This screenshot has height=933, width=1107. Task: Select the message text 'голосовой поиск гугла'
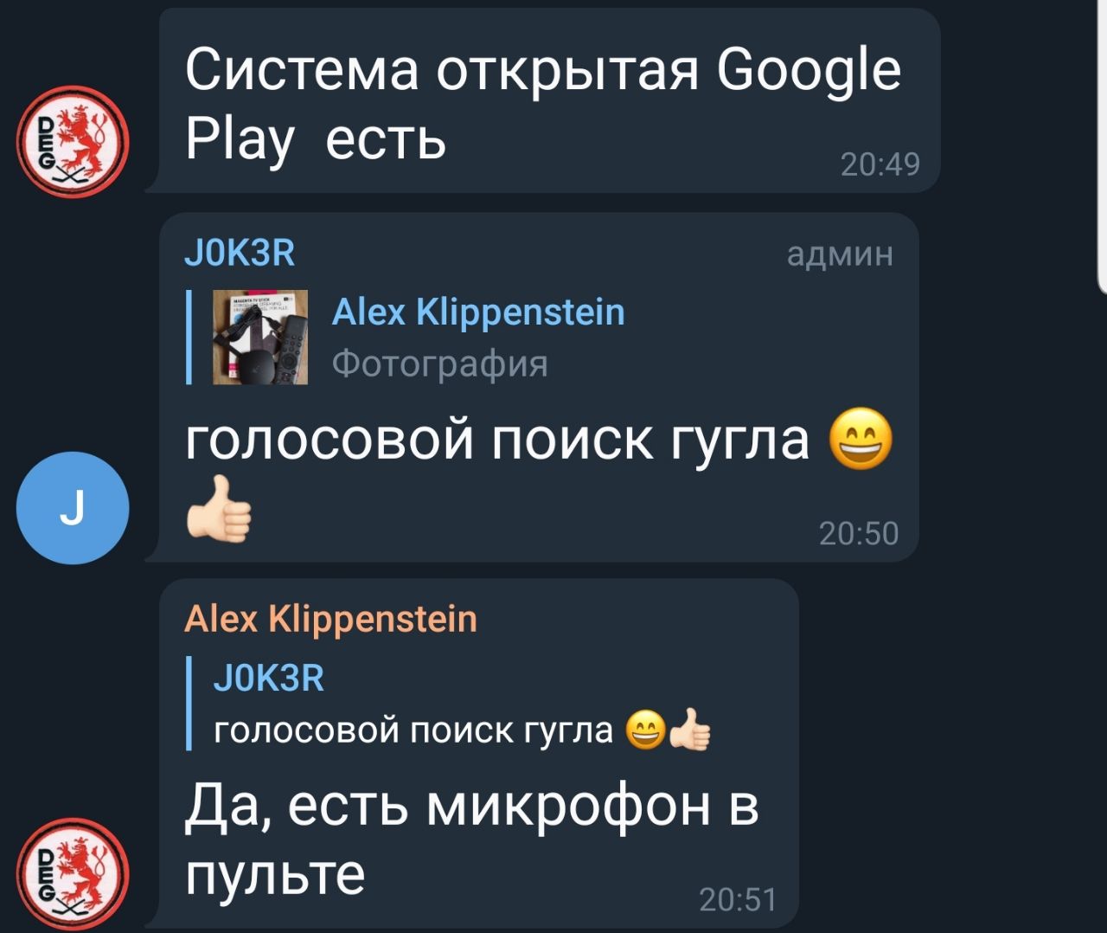497,441
